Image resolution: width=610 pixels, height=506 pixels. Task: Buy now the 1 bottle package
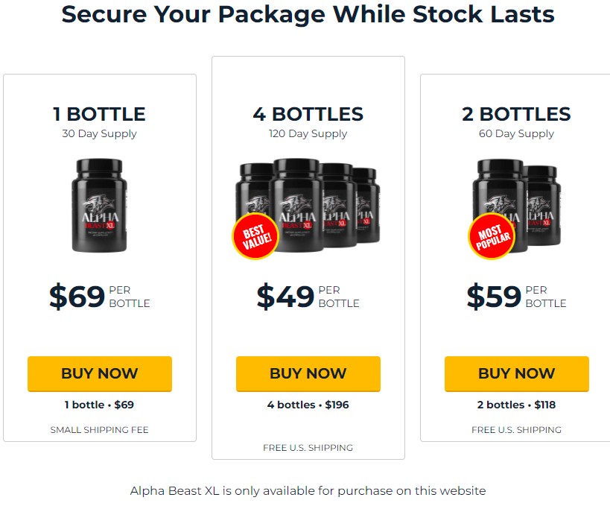tap(100, 373)
